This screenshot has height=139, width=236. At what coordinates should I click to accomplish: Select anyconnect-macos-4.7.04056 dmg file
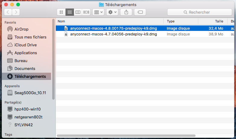(x=113, y=34)
